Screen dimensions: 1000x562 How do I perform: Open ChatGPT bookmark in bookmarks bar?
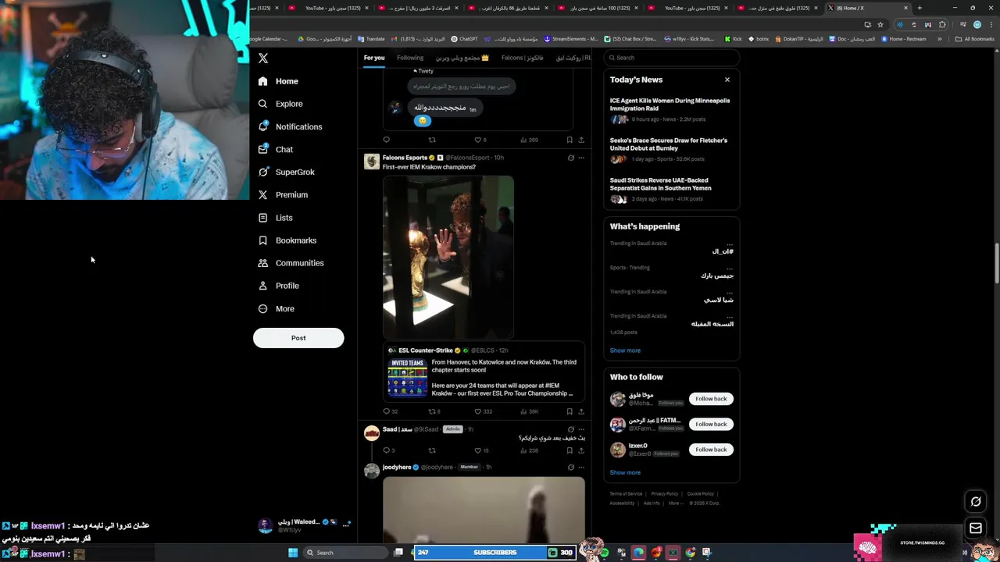tap(464, 38)
